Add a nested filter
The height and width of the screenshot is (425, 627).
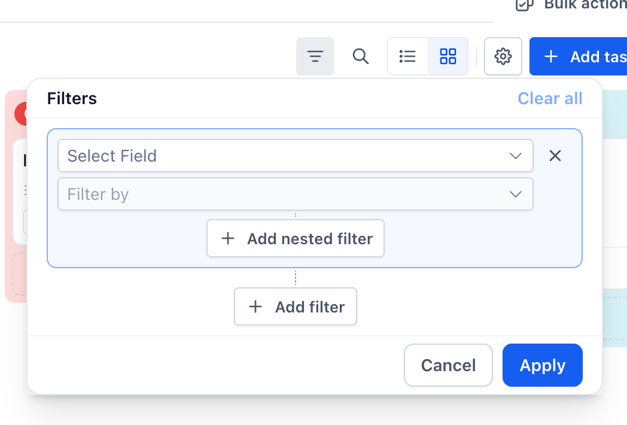tap(296, 238)
